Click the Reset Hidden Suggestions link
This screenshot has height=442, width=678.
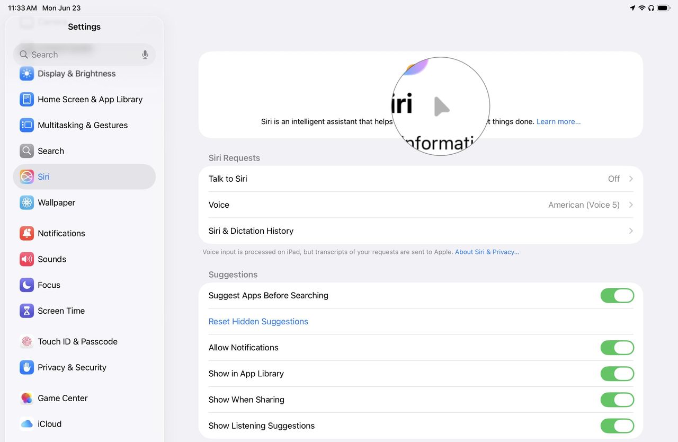(258, 322)
